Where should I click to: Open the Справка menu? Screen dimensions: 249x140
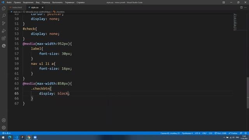(x=81, y=2)
